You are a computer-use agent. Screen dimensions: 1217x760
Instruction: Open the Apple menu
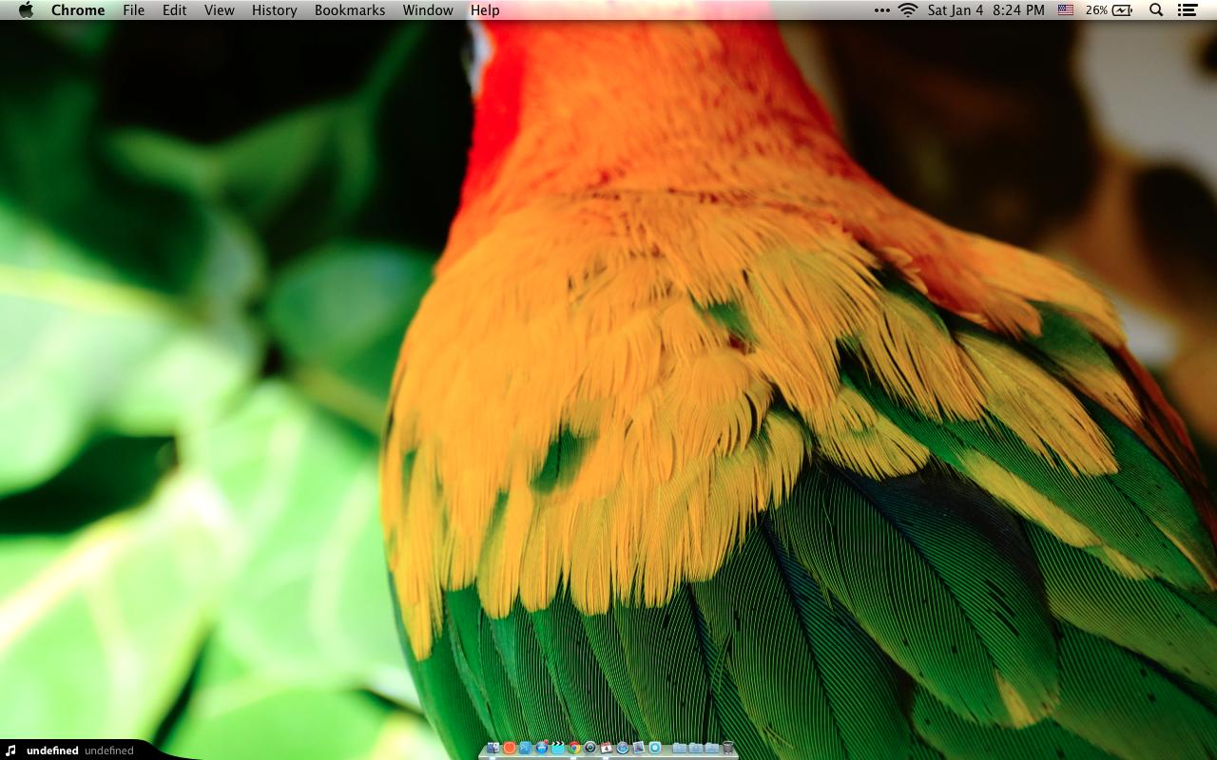(x=26, y=9)
